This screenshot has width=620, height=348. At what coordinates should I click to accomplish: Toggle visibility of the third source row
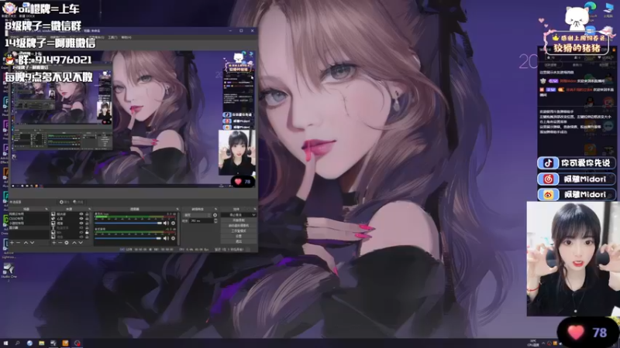point(81,223)
